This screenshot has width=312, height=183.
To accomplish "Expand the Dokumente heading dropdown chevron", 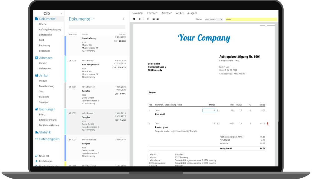I will 93,19.
